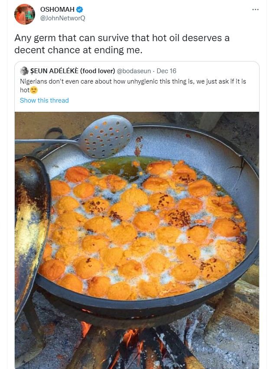The width and height of the screenshot is (270, 369).
Task: Follow the Show this thread link
Action: tap(44, 100)
